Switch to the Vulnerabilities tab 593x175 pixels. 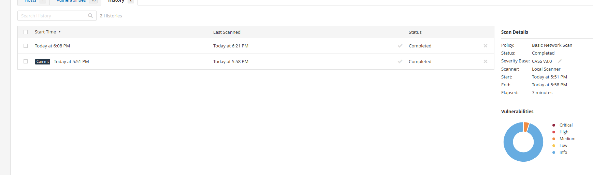76,1
